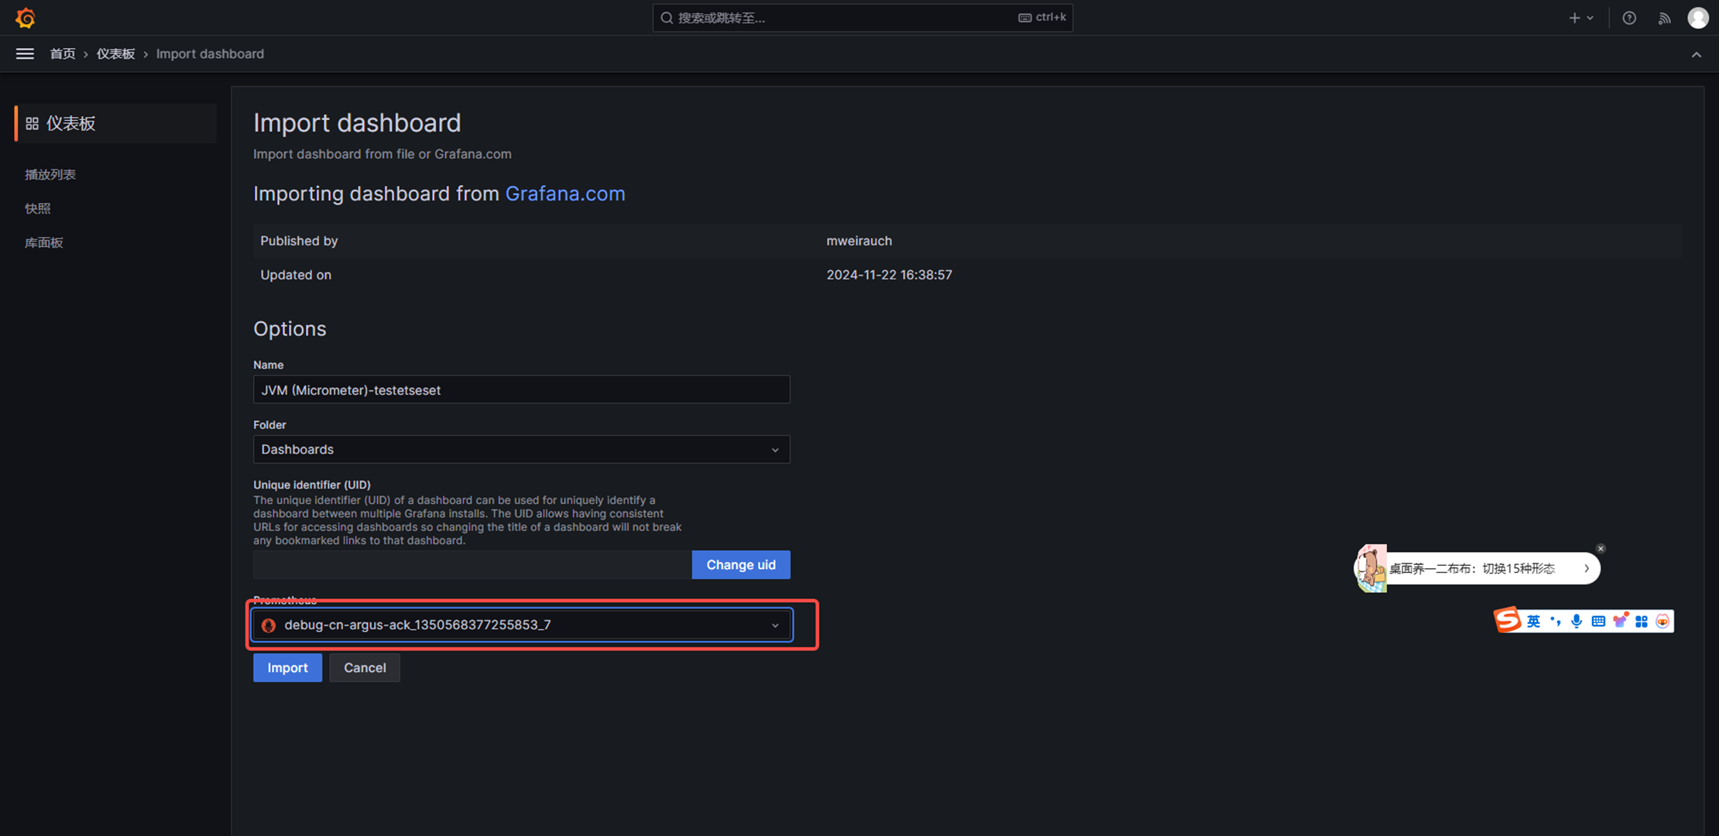The image size is (1719, 836).
Task: Open the hamburger navigation menu
Action: (25, 53)
